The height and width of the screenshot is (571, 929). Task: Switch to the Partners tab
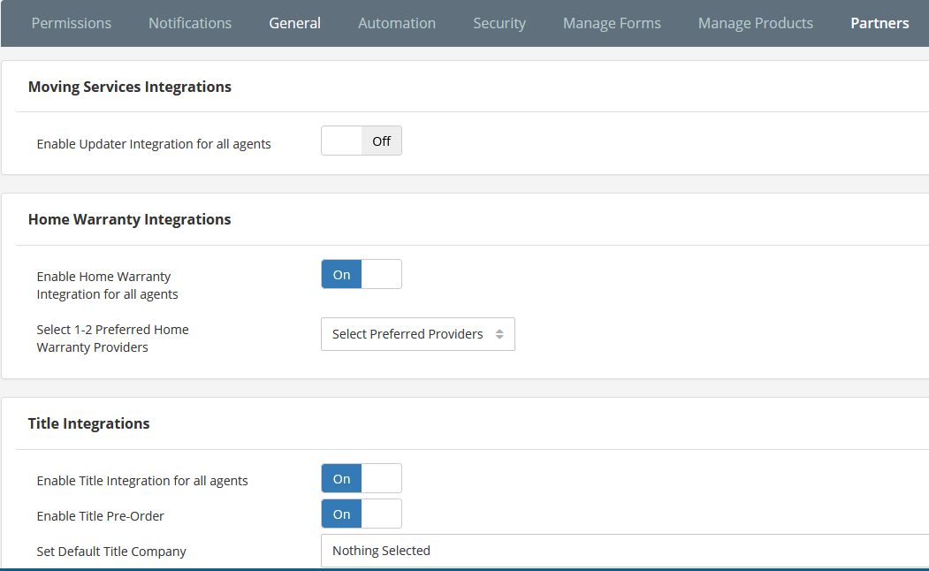[x=880, y=23]
